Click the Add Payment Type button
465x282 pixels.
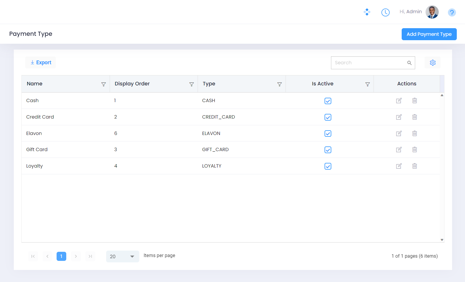(429, 34)
